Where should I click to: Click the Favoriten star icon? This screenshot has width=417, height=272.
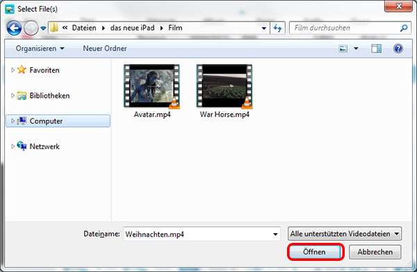pyautogui.click(x=22, y=69)
